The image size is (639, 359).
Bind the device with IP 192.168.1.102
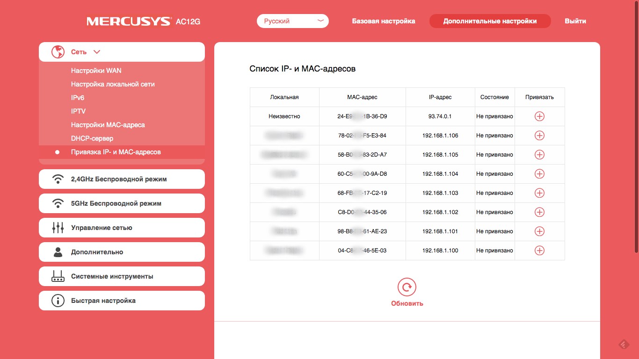click(x=539, y=212)
